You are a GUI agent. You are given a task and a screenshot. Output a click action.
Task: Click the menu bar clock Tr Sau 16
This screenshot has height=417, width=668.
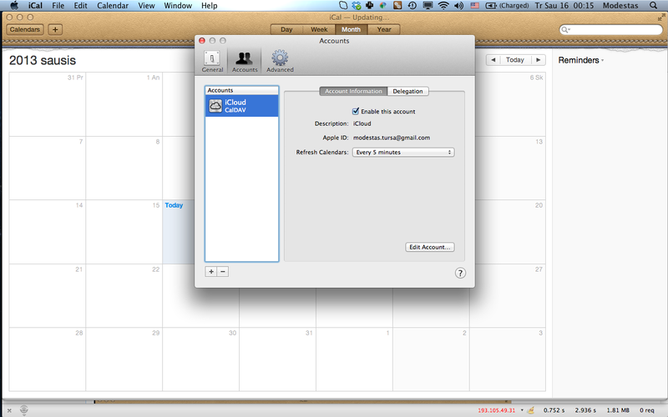click(x=564, y=6)
